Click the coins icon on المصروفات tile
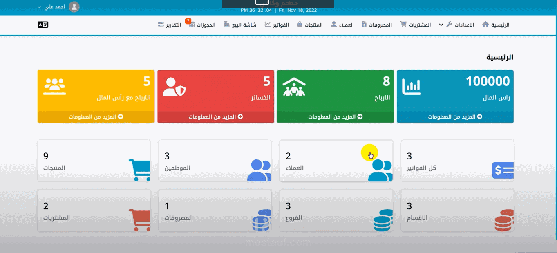Image resolution: width=557 pixels, height=253 pixels. coord(262,221)
